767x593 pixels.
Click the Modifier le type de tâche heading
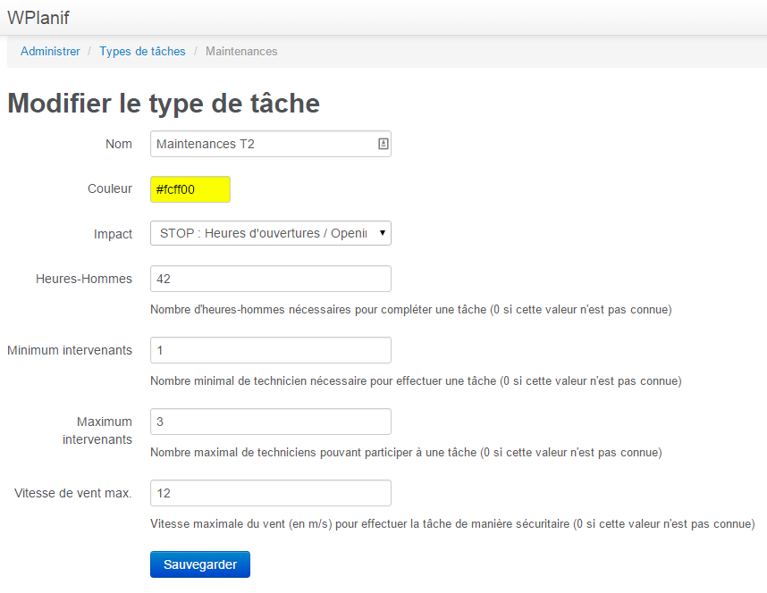click(164, 103)
